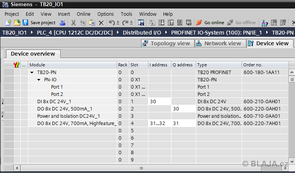295x173 pixels.
Task: Expand breadcrumb arrow after PLC_4 CPU 1212C
Action: point(118,33)
